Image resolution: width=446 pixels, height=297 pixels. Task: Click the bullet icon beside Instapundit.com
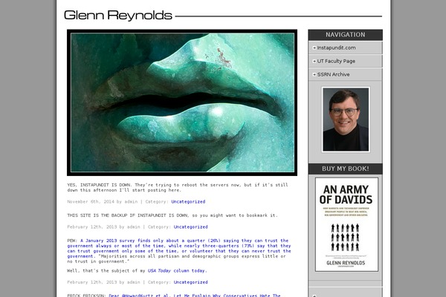point(314,48)
